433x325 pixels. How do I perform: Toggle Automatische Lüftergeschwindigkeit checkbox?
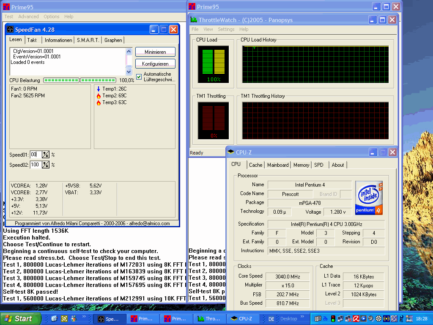click(x=139, y=77)
